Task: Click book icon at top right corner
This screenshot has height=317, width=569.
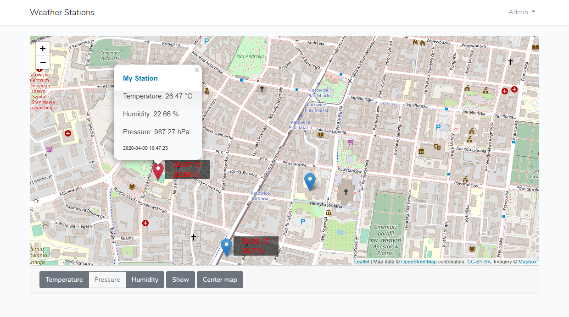Action: point(535,47)
